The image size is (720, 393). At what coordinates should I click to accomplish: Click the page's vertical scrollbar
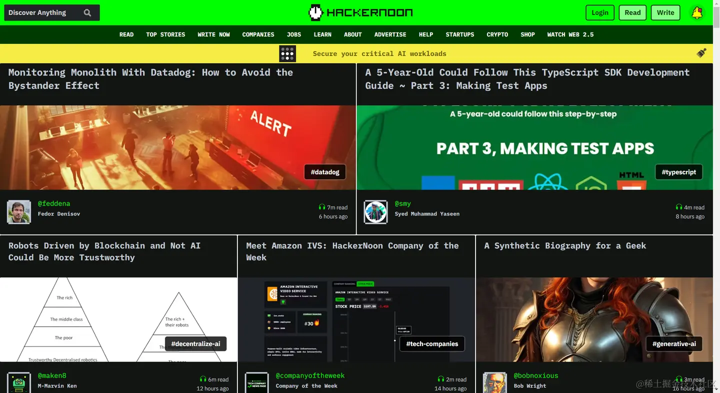(716, 196)
